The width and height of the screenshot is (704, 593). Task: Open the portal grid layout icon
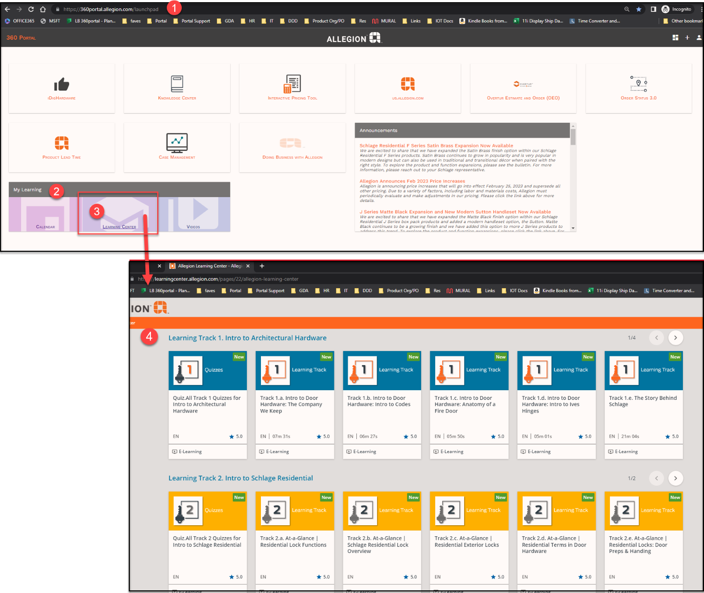[x=675, y=38]
